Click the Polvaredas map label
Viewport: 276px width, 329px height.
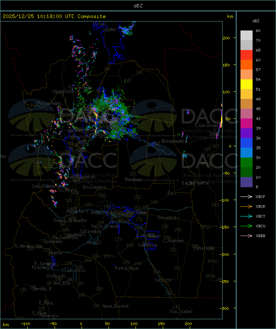49,103
